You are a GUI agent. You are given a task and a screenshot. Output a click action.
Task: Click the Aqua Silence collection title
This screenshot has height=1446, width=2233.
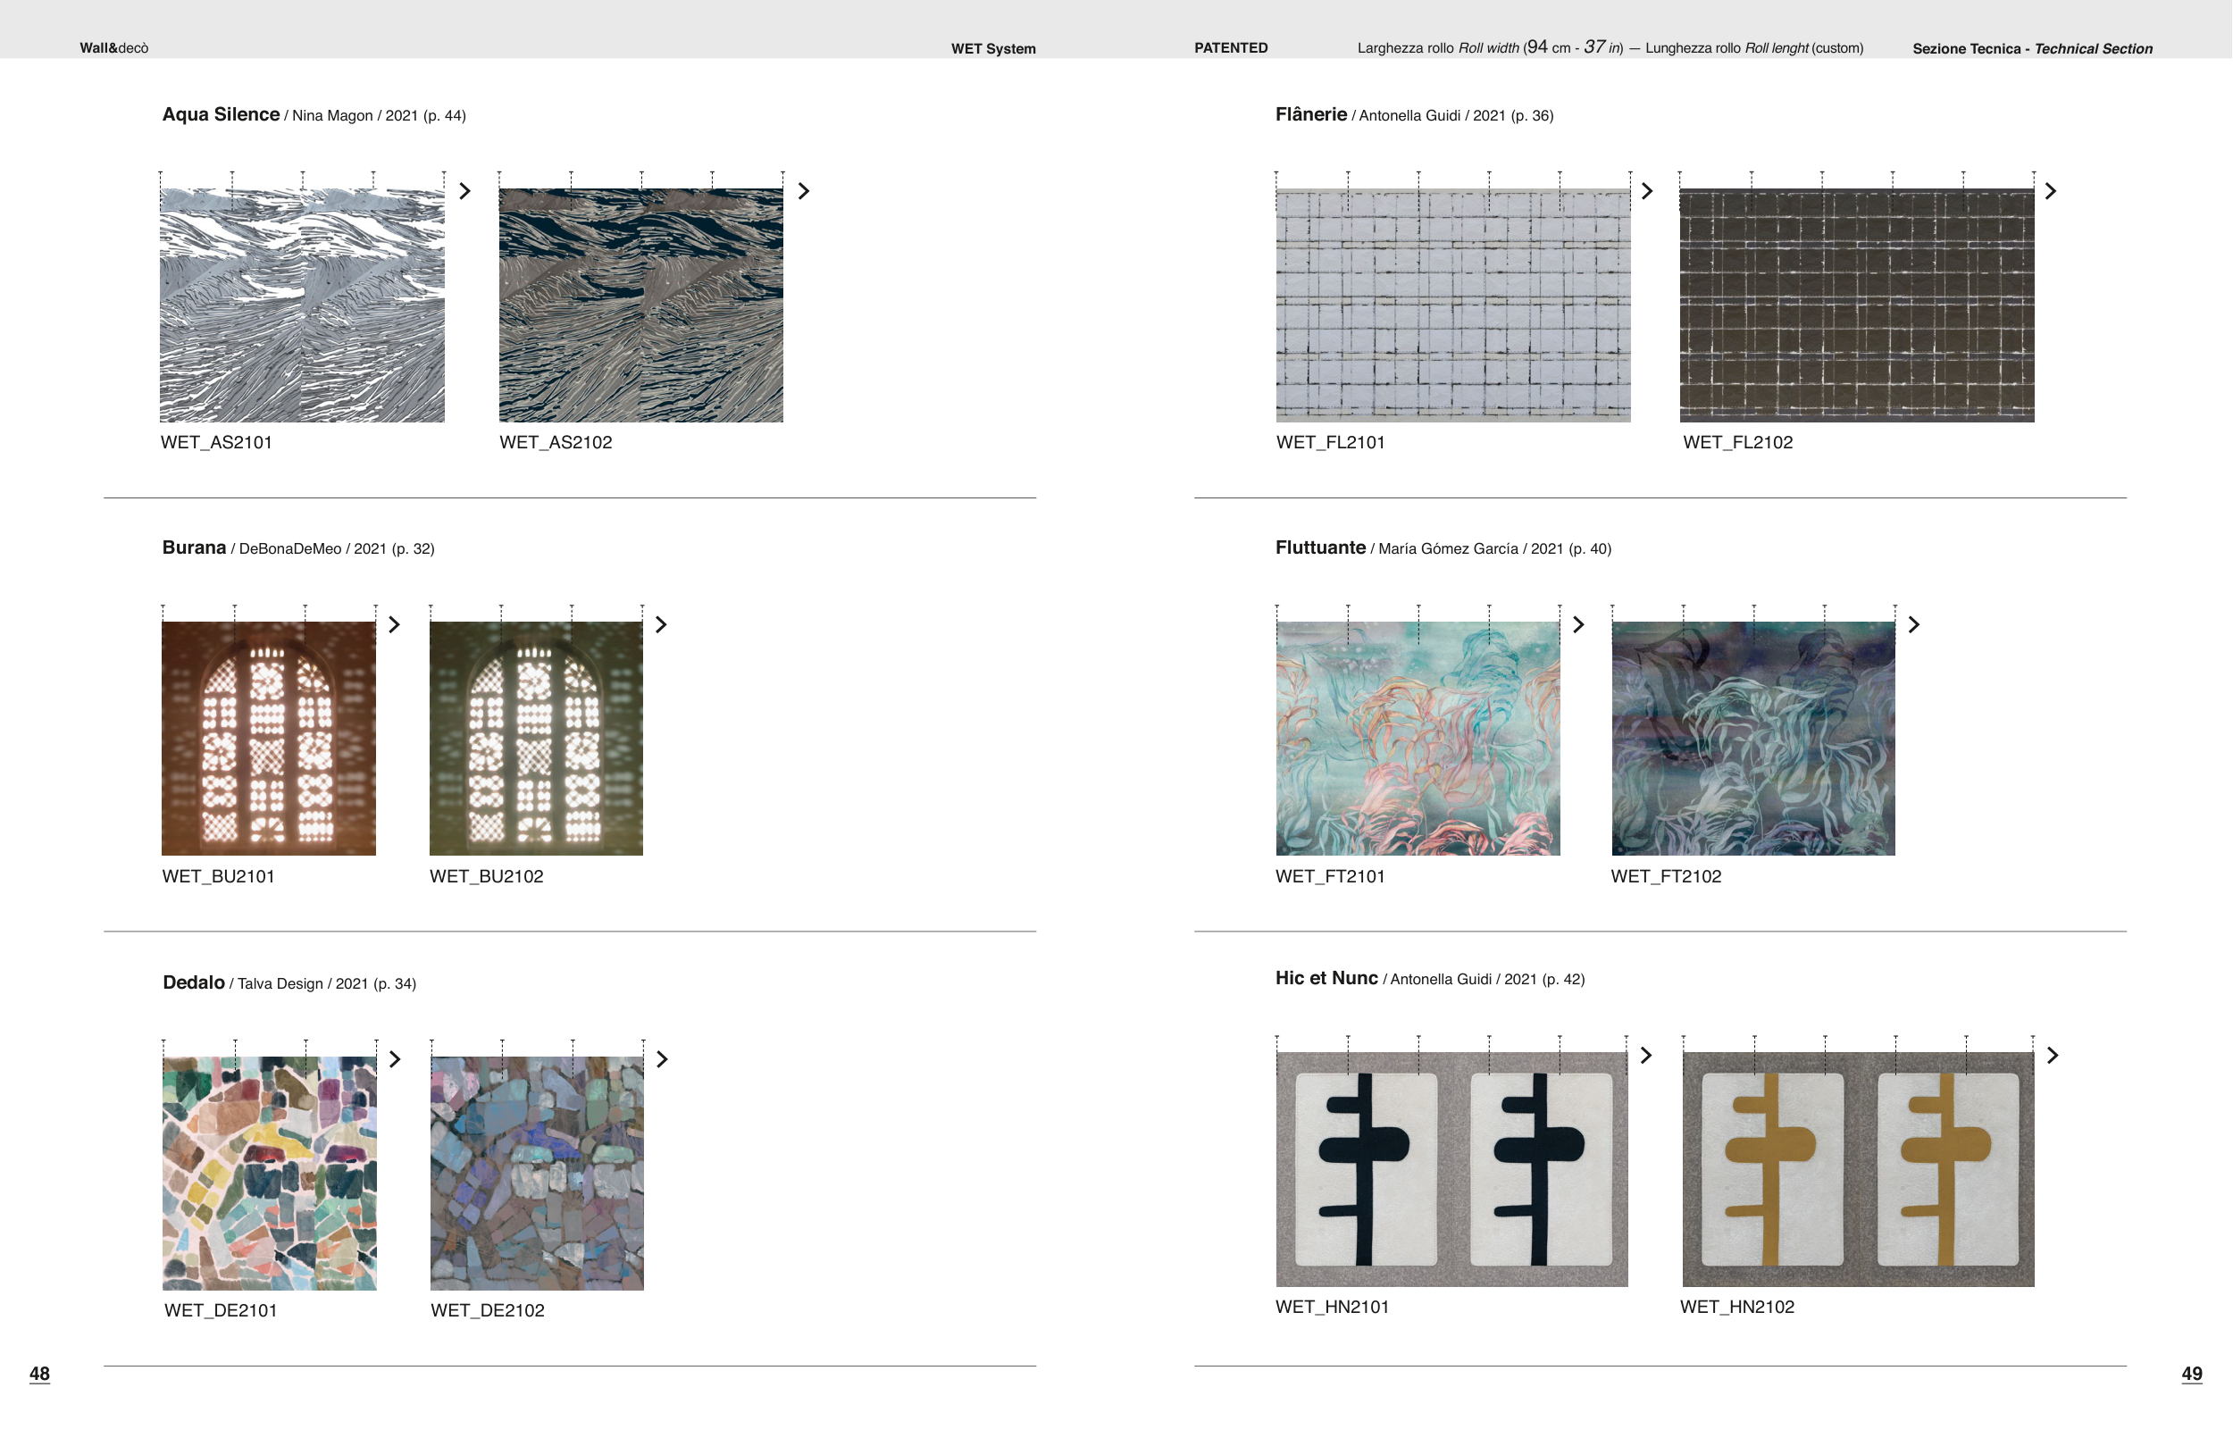click(x=221, y=114)
